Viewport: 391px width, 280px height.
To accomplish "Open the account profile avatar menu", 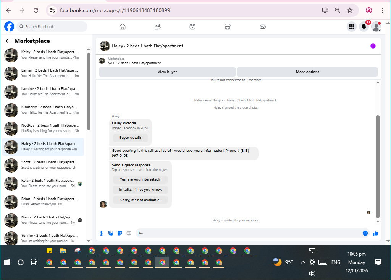I will (x=376, y=26).
